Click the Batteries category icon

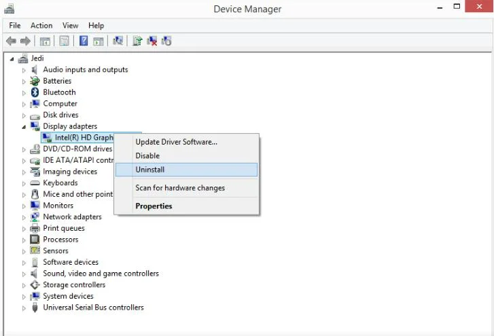[x=35, y=81]
